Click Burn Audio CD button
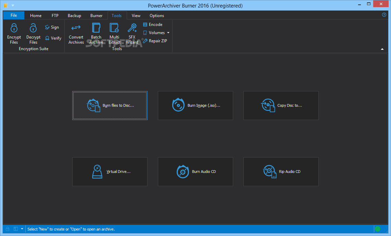This screenshot has height=236, width=391. 195,172
